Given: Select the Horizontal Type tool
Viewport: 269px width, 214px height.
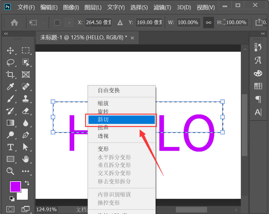Looking at the screenshot, I should pyautogui.click(x=10, y=147).
